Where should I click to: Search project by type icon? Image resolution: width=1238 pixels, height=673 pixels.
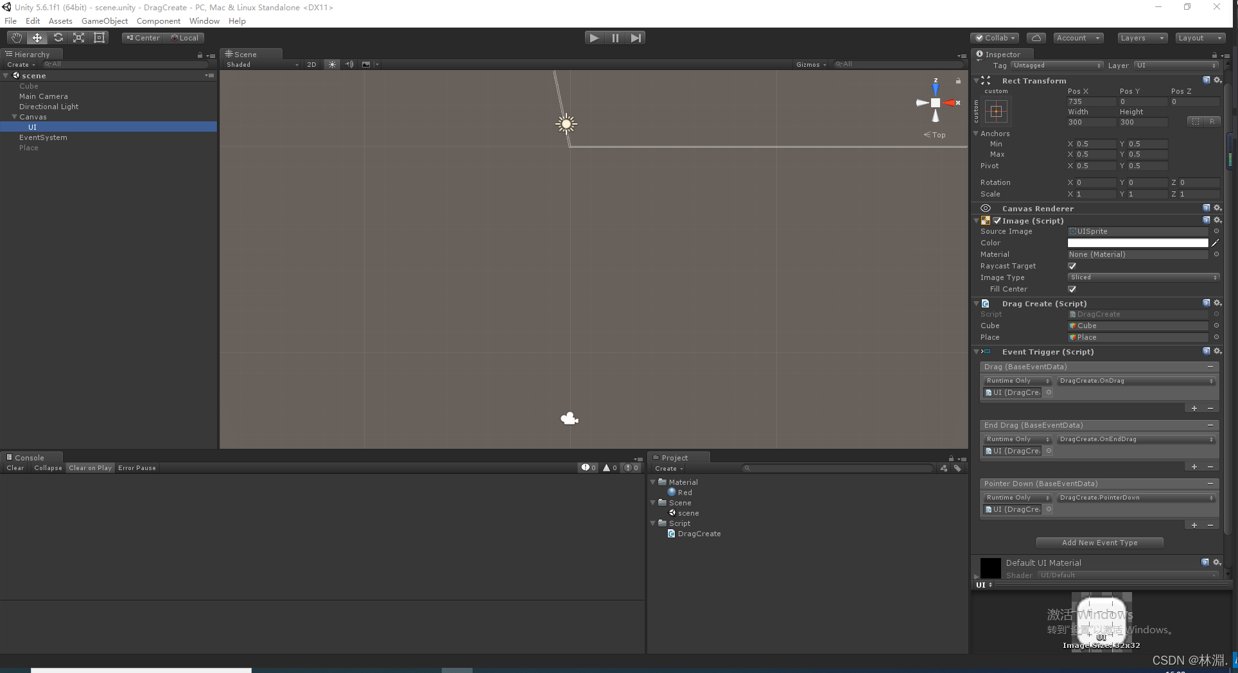[x=944, y=468]
